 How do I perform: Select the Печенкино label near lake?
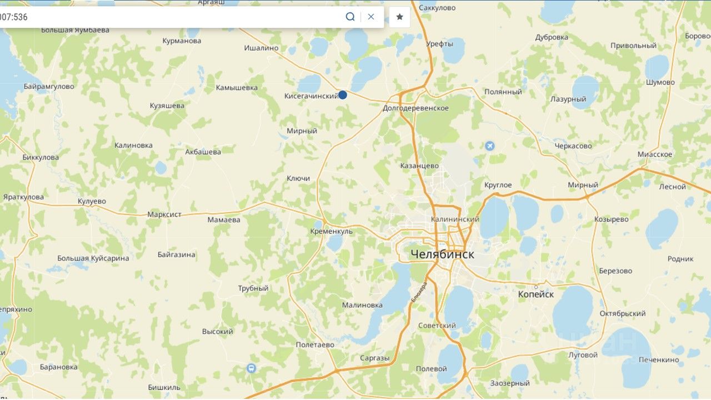point(658,360)
